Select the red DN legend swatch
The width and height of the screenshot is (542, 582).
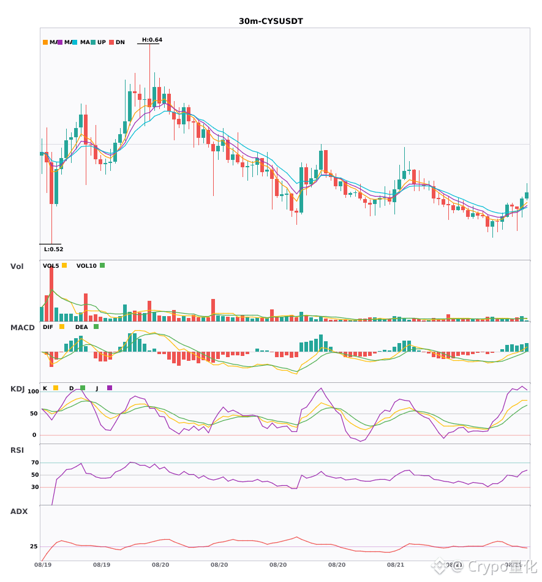(111, 42)
